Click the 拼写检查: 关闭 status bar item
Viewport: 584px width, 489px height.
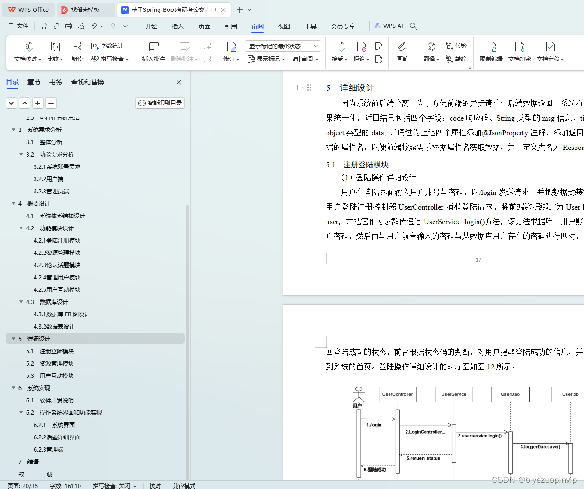(115, 486)
